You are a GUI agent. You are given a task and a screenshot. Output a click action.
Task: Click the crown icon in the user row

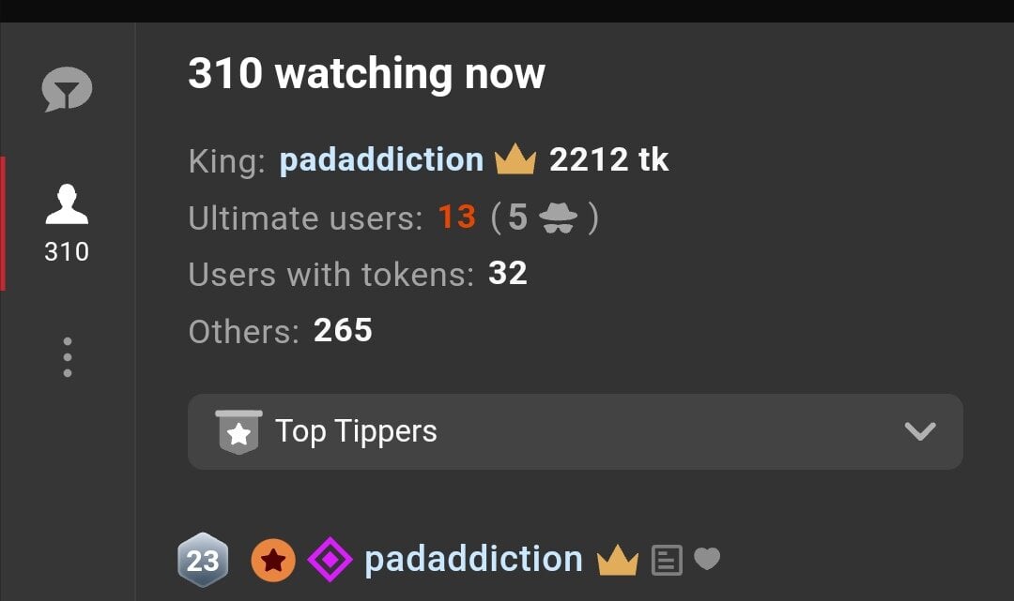point(617,561)
